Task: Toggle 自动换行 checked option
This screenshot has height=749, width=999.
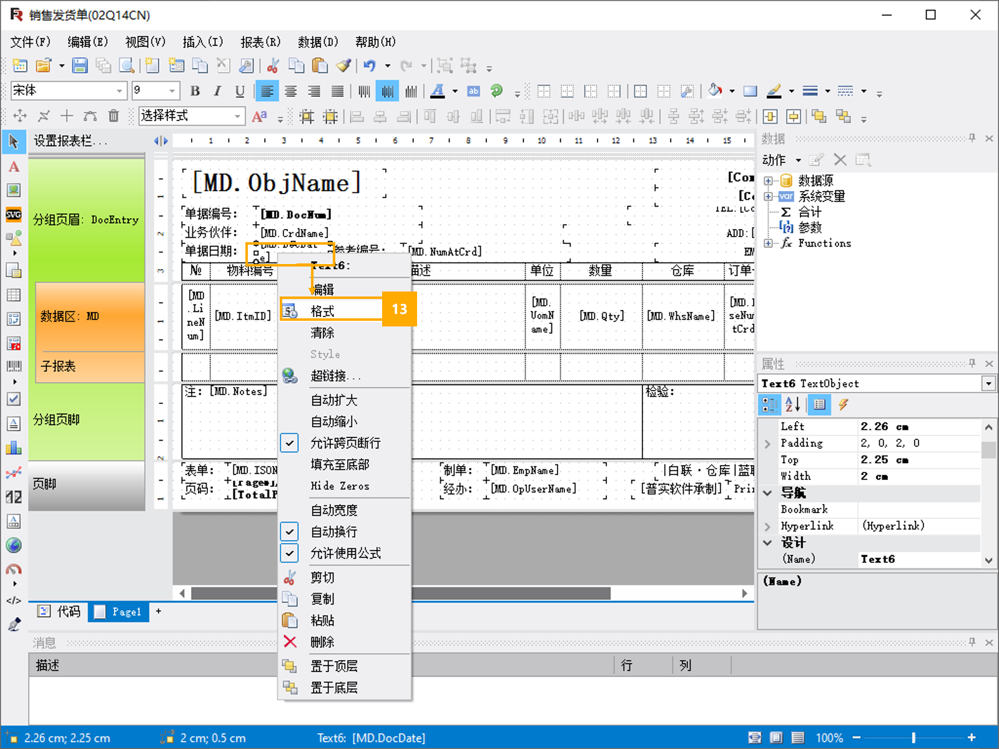Action: [345, 532]
